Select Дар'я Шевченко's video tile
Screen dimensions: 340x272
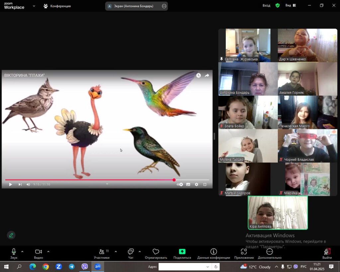pyautogui.click(x=307, y=45)
